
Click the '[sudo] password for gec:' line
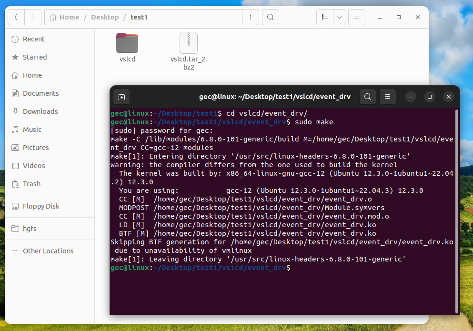(x=161, y=130)
